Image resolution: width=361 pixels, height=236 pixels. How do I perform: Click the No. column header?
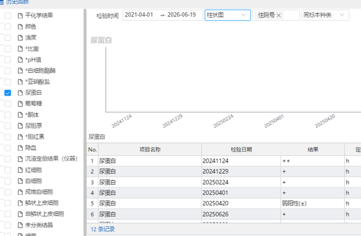pos(93,150)
